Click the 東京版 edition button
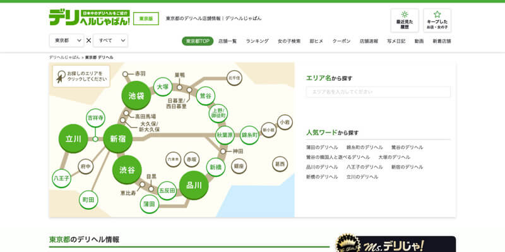 point(146,19)
